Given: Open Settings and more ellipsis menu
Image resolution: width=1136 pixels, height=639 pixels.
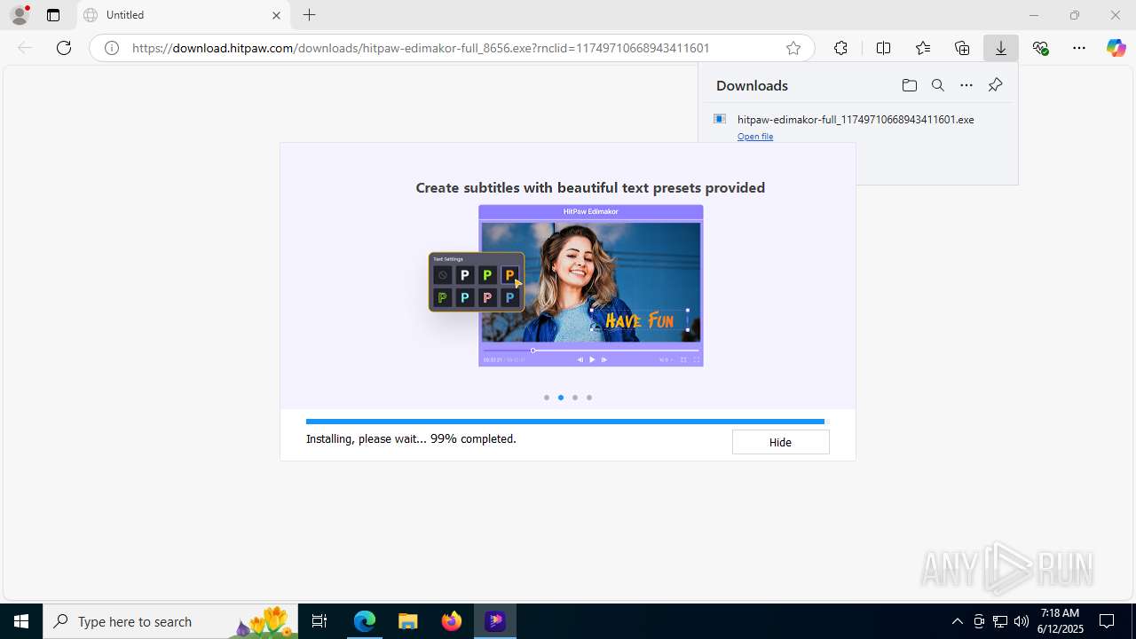Looking at the screenshot, I should 1079,48.
